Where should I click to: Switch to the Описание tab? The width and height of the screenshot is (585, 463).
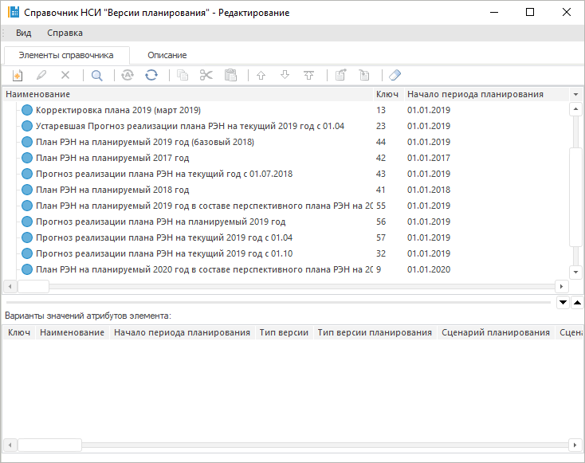(167, 55)
